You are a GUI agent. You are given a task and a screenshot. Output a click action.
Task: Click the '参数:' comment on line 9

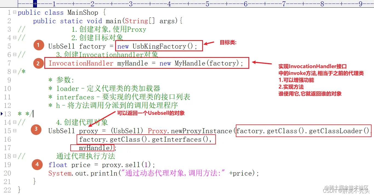[x=65, y=80]
